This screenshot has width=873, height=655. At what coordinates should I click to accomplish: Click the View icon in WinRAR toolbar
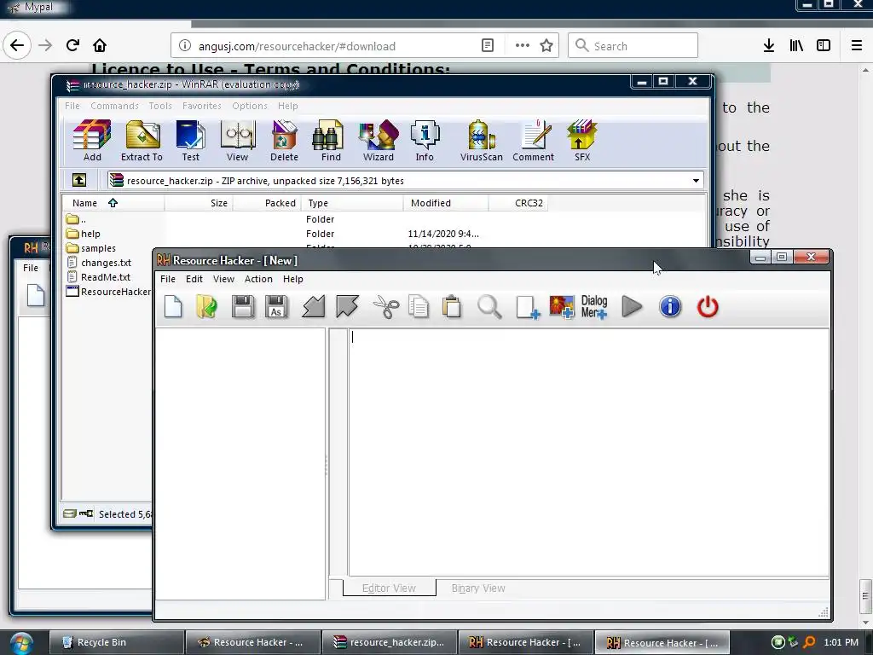point(237,141)
